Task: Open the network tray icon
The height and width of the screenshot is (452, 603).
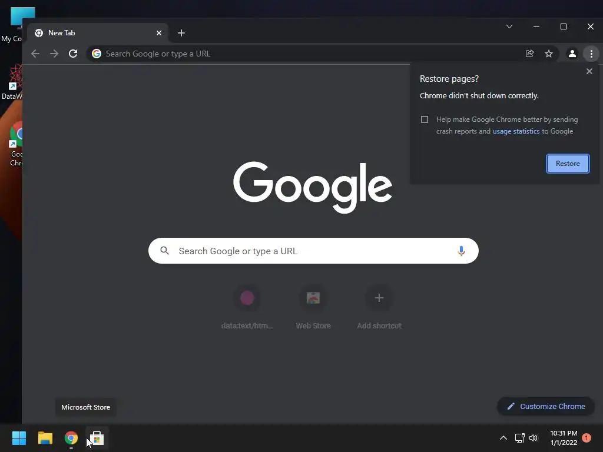Action: point(519,438)
